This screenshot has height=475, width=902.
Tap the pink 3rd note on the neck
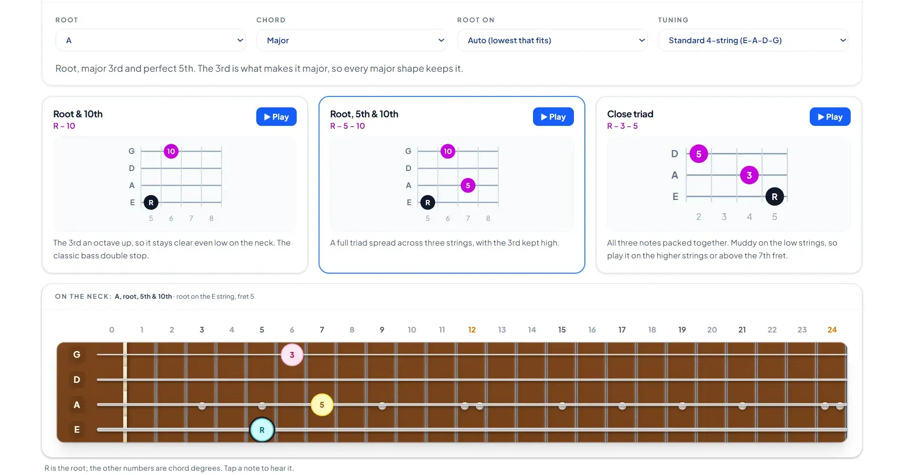(292, 355)
